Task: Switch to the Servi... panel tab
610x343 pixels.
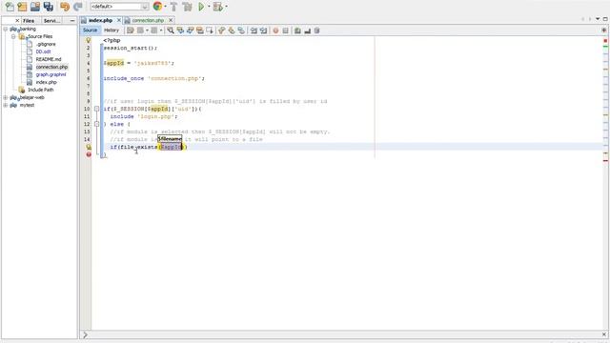Action: [51, 21]
